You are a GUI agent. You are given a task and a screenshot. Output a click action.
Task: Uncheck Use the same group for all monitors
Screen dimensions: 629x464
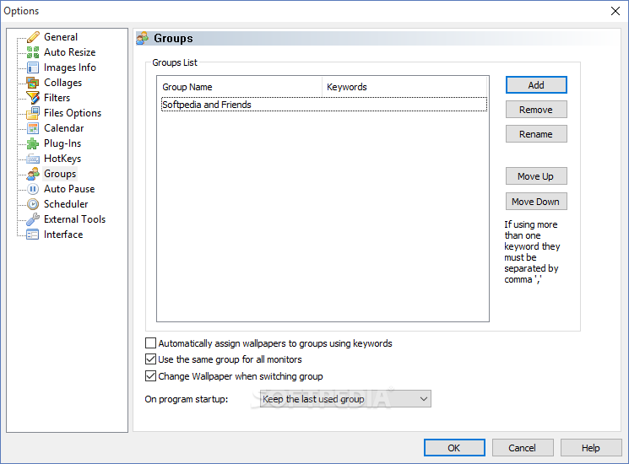[x=150, y=359]
